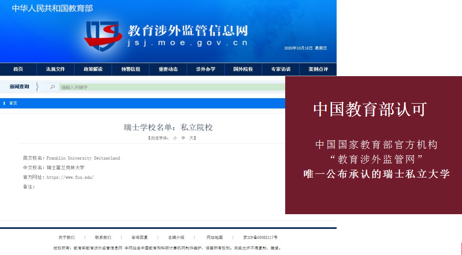Click the keyword search input field
462x255 pixels.
172,87
